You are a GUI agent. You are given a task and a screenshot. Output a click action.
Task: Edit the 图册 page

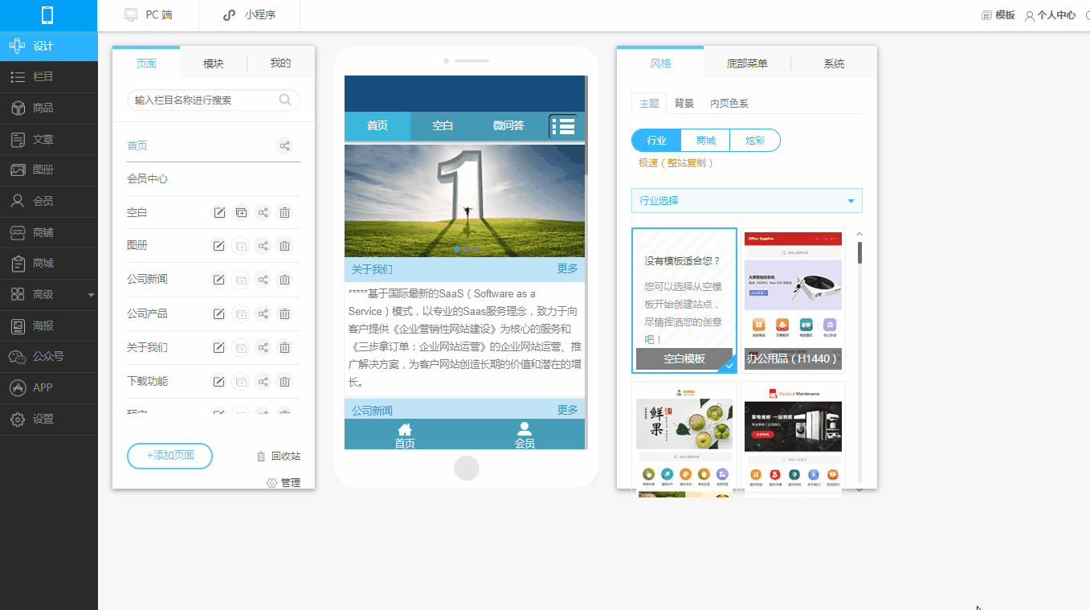(x=218, y=246)
